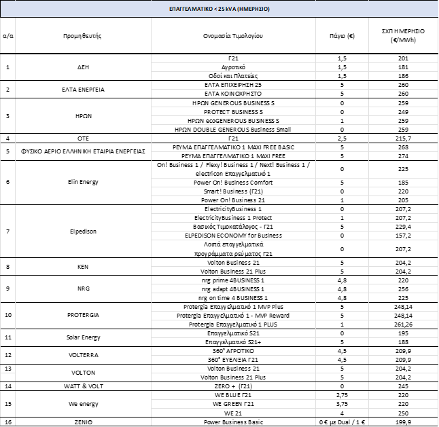Click the Πάγιο (€) column header
Viewport: 439px width, 427px height.
tap(342, 36)
